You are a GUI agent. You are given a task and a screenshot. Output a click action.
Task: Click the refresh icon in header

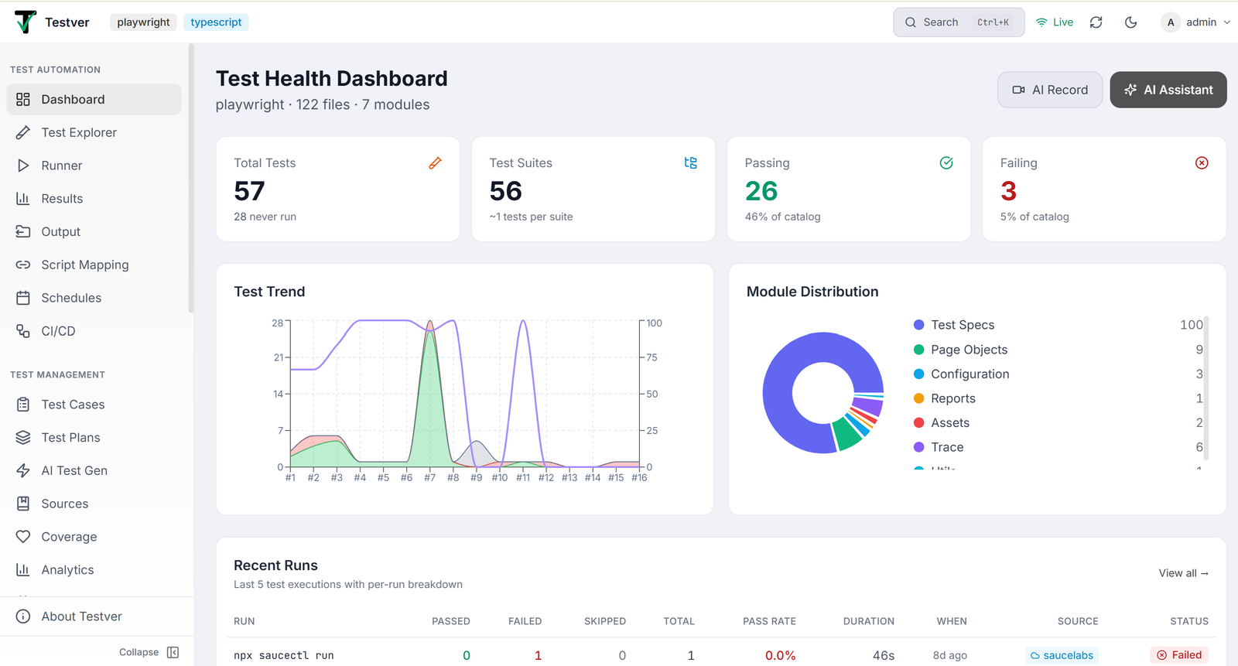pos(1096,22)
